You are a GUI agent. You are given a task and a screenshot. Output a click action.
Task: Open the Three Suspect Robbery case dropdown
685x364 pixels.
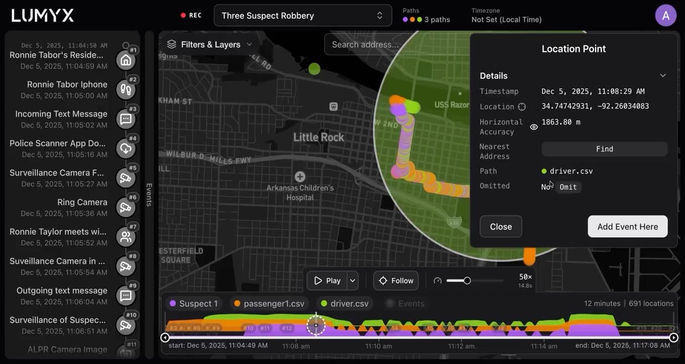pos(303,16)
